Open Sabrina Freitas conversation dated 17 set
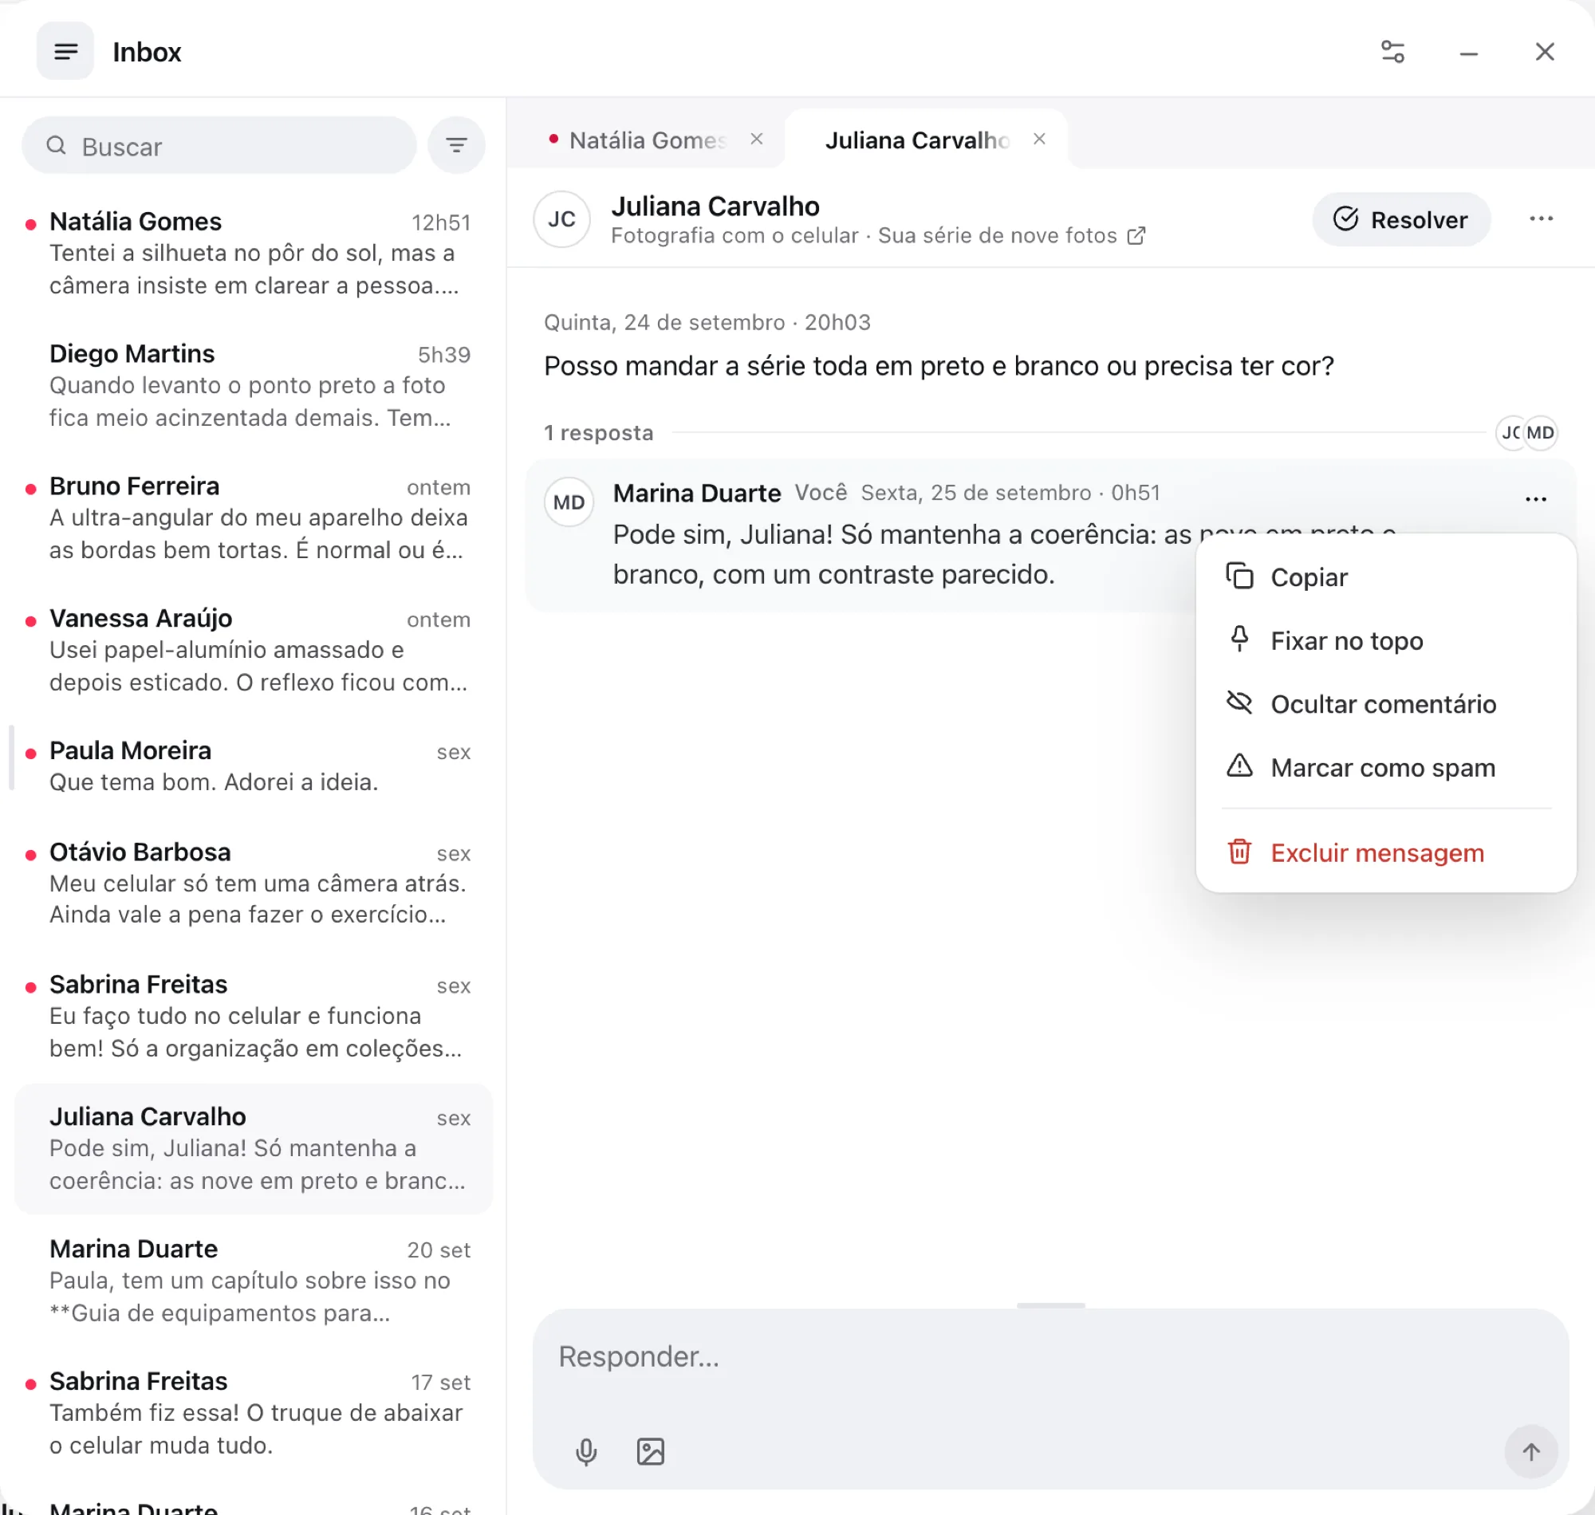The height and width of the screenshot is (1515, 1595). (x=254, y=1413)
